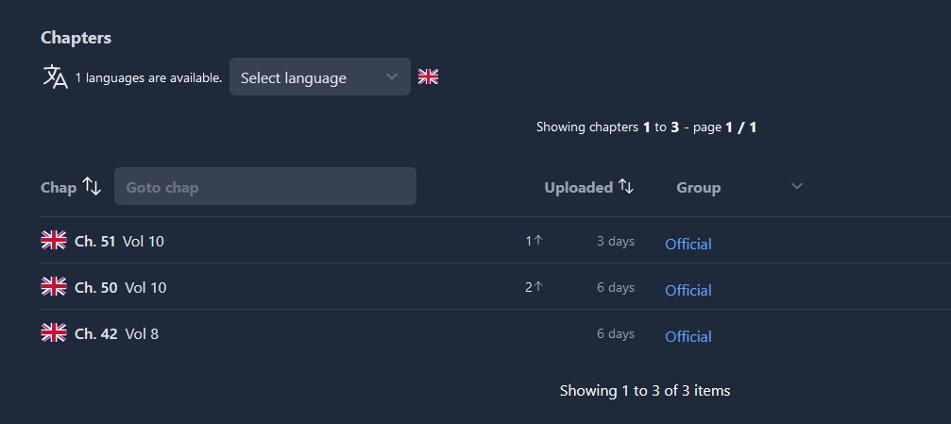Click the UK flag on Ch. 51 row
Screen dimensions: 951x424
coord(54,240)
